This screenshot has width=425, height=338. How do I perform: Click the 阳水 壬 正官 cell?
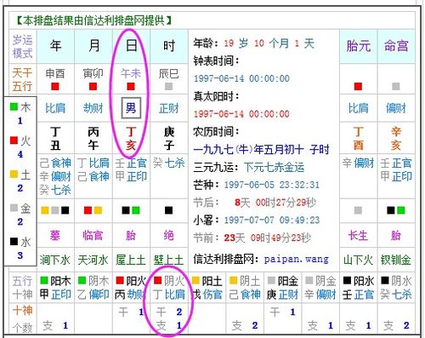tap(359, 288)
